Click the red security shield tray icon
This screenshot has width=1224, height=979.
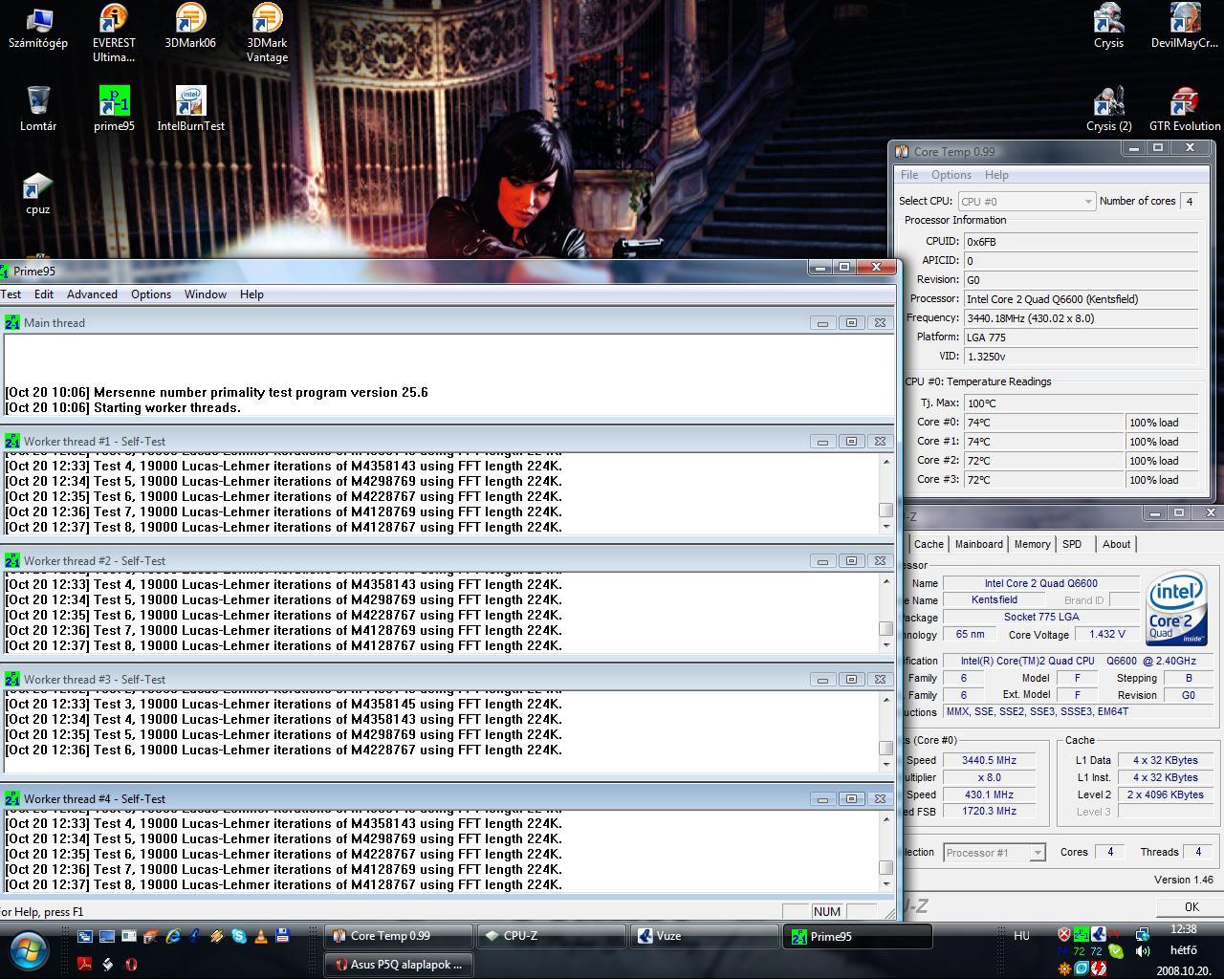[x=1064, y=934]
